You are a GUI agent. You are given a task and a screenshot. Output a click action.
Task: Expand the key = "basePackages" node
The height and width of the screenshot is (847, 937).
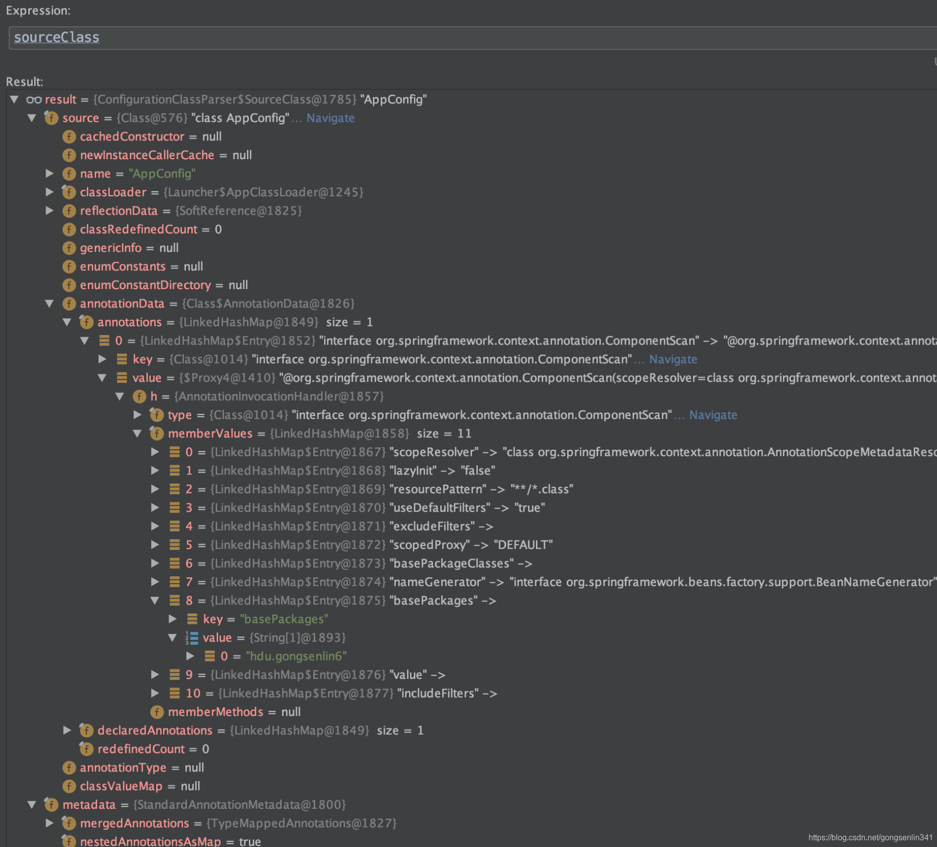click(x=173, y=619)
